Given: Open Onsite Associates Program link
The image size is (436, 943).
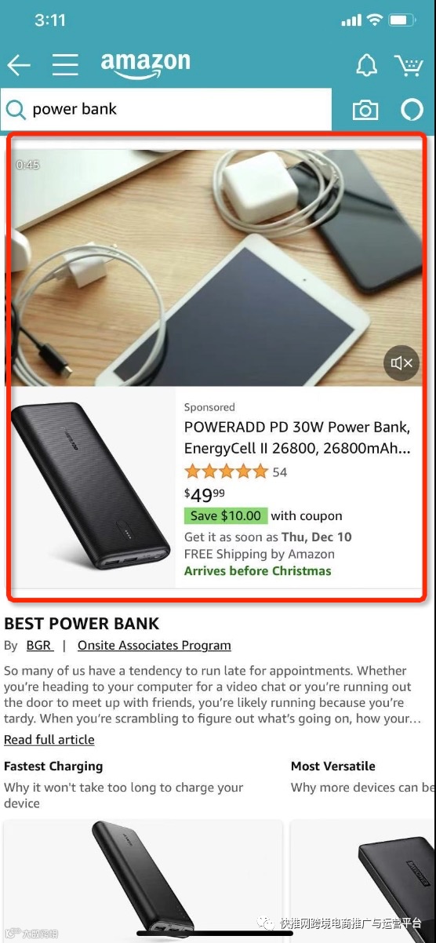Looking at the screenshot, I should [x=154, y=645].
